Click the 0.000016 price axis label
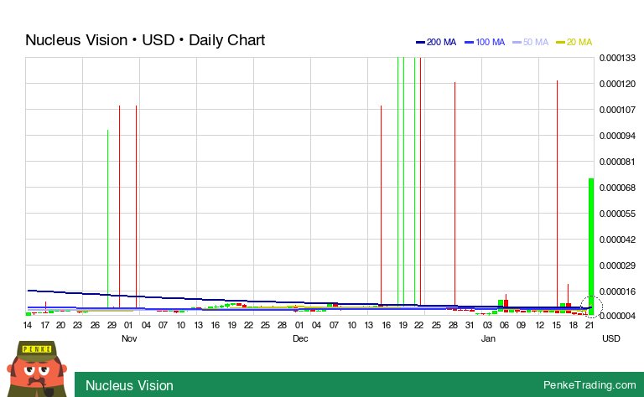Image resolution: width=644 pixels, height=397 pixels. coord(617,291)
